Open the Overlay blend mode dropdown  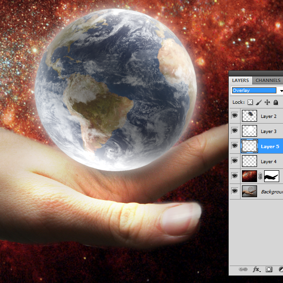[x=257, y=91]
